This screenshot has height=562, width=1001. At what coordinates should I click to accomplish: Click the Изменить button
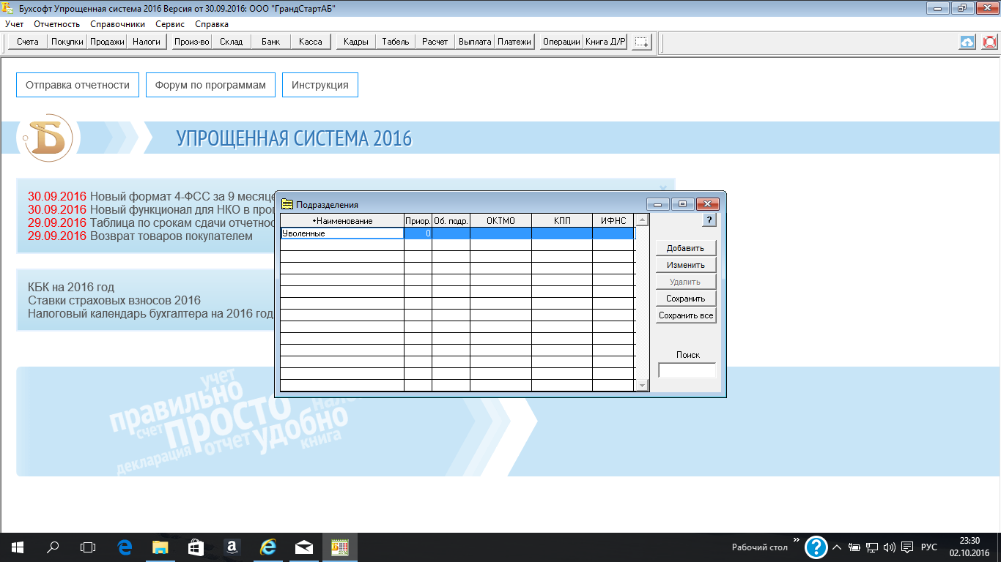(685, 265)
